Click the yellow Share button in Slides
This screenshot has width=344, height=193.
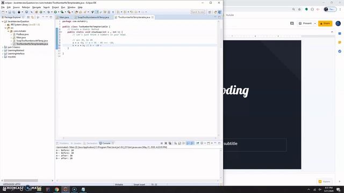pos(325,24)
